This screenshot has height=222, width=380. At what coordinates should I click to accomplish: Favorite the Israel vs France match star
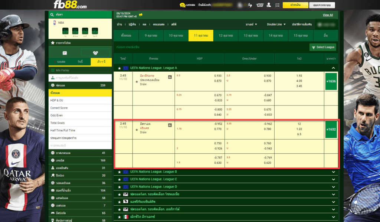coord(137,130)
